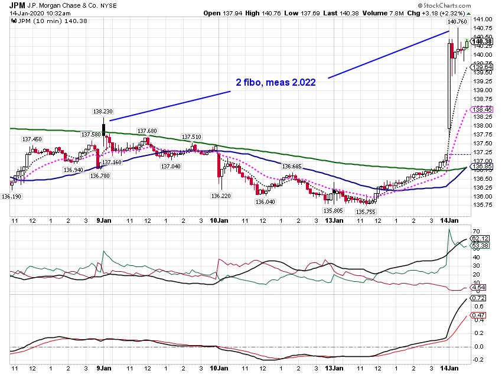Click the -0.2 axis label on the MACD panel
Screen dimensions: 502x374
coord(478,360)
